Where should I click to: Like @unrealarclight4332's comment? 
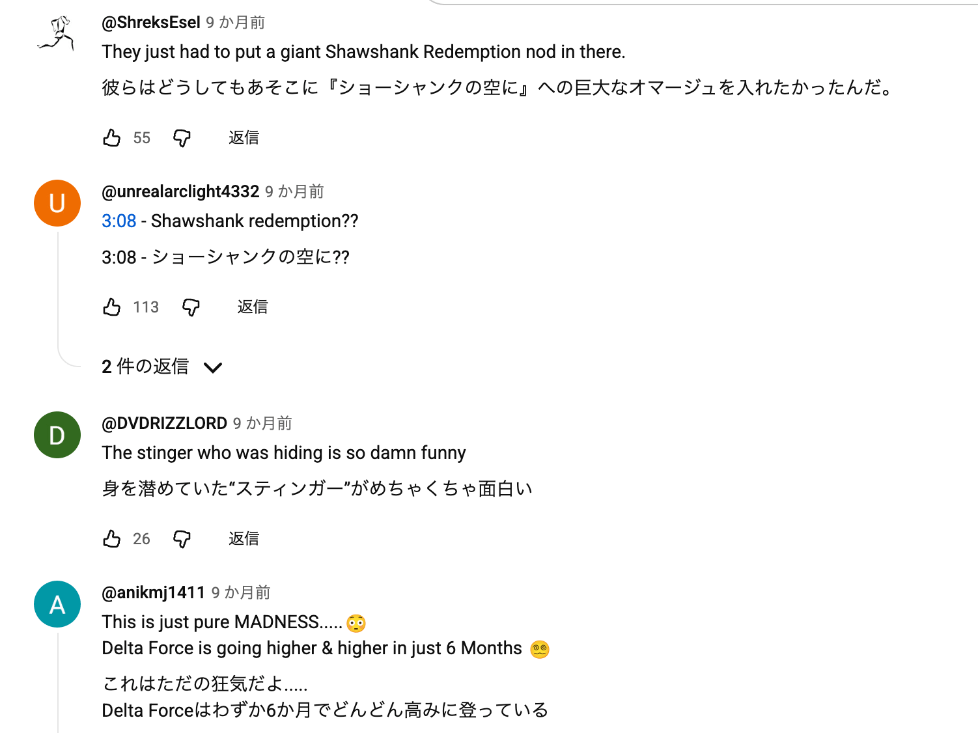tap(111, 307)
